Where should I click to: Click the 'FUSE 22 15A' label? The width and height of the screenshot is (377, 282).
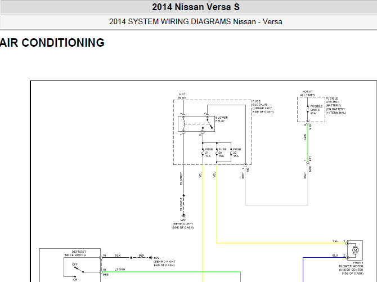pyautogui.click(x=237, y=153)
